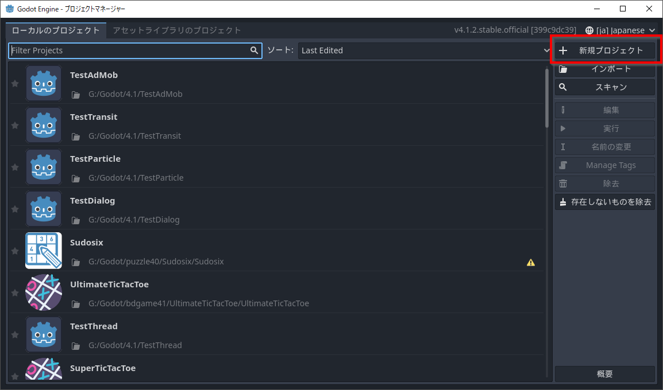Star the SuperTicTacToe project
This screenshot has width=663, height=390.
(15, 376)
